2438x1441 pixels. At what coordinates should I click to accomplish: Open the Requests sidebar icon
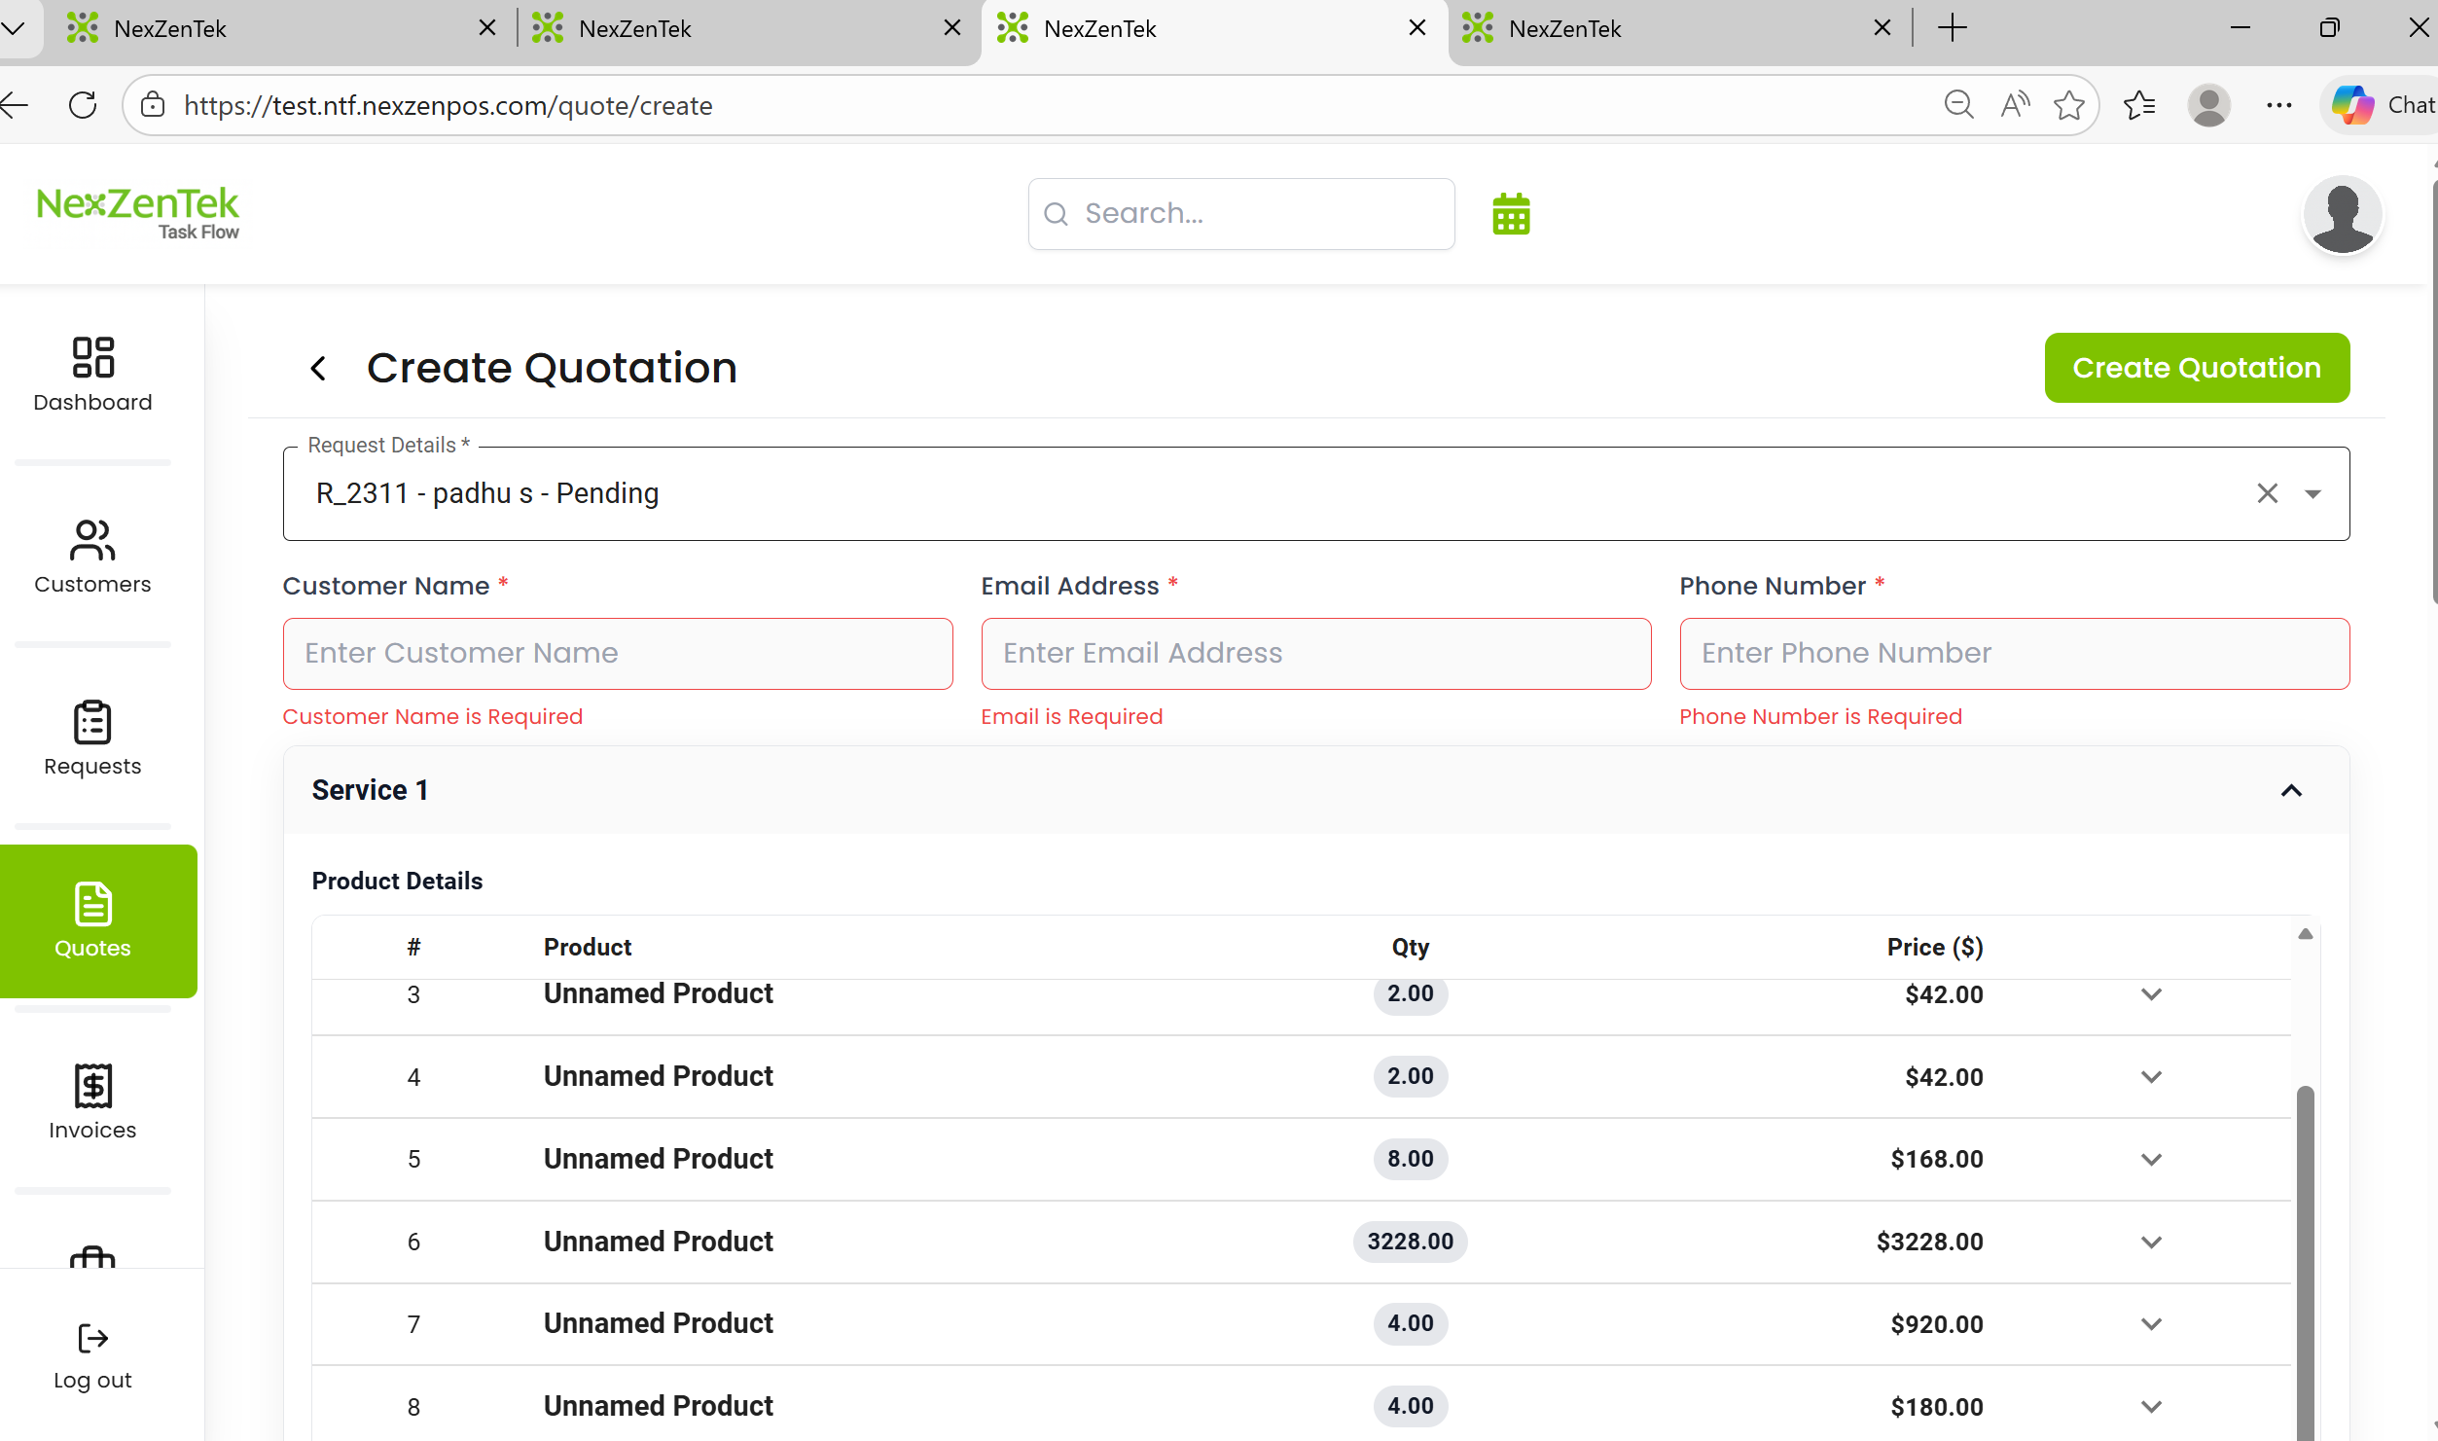(92, 723)
